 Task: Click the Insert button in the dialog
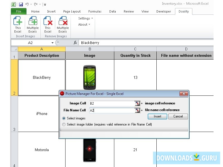(157, 116)
